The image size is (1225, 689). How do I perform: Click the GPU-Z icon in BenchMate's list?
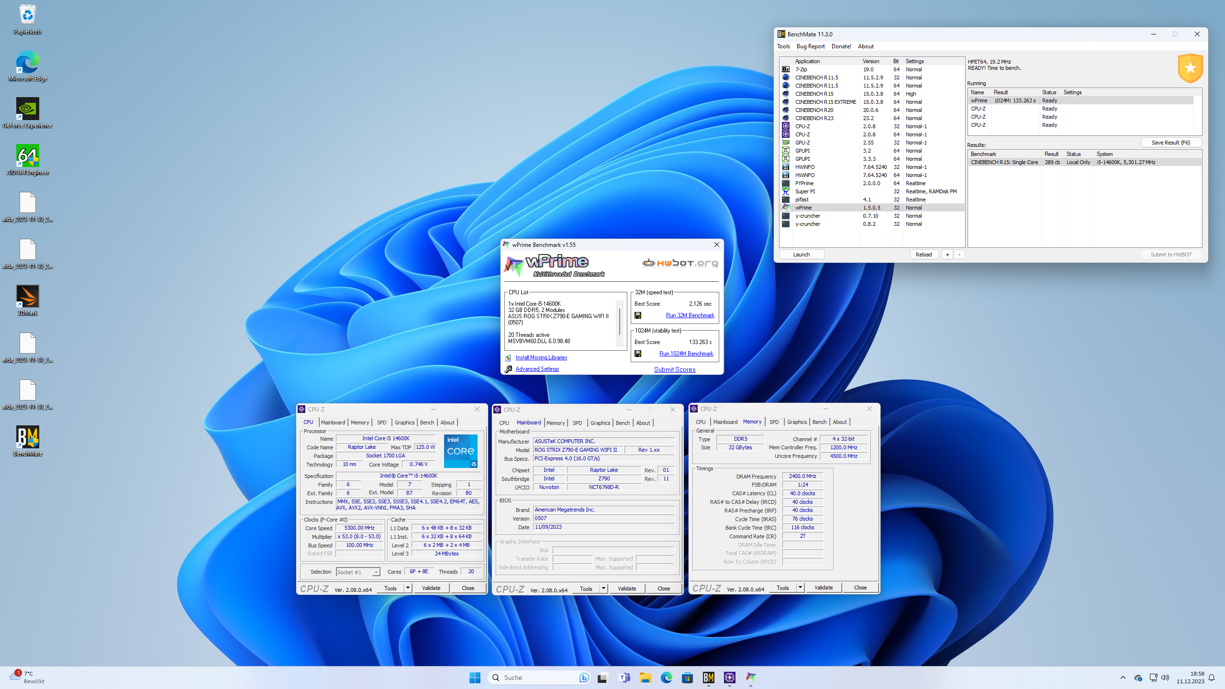click(x=785, y=142)
